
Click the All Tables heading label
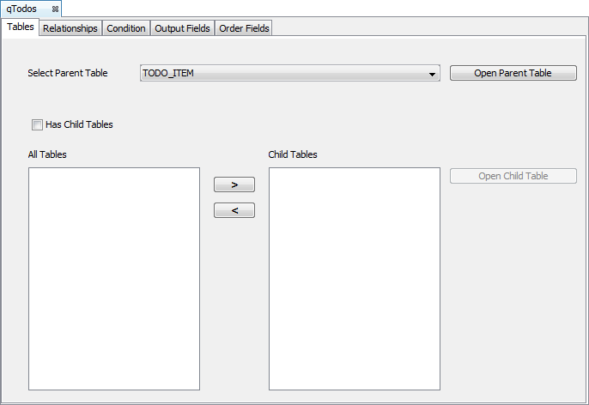tap(47, 154)
